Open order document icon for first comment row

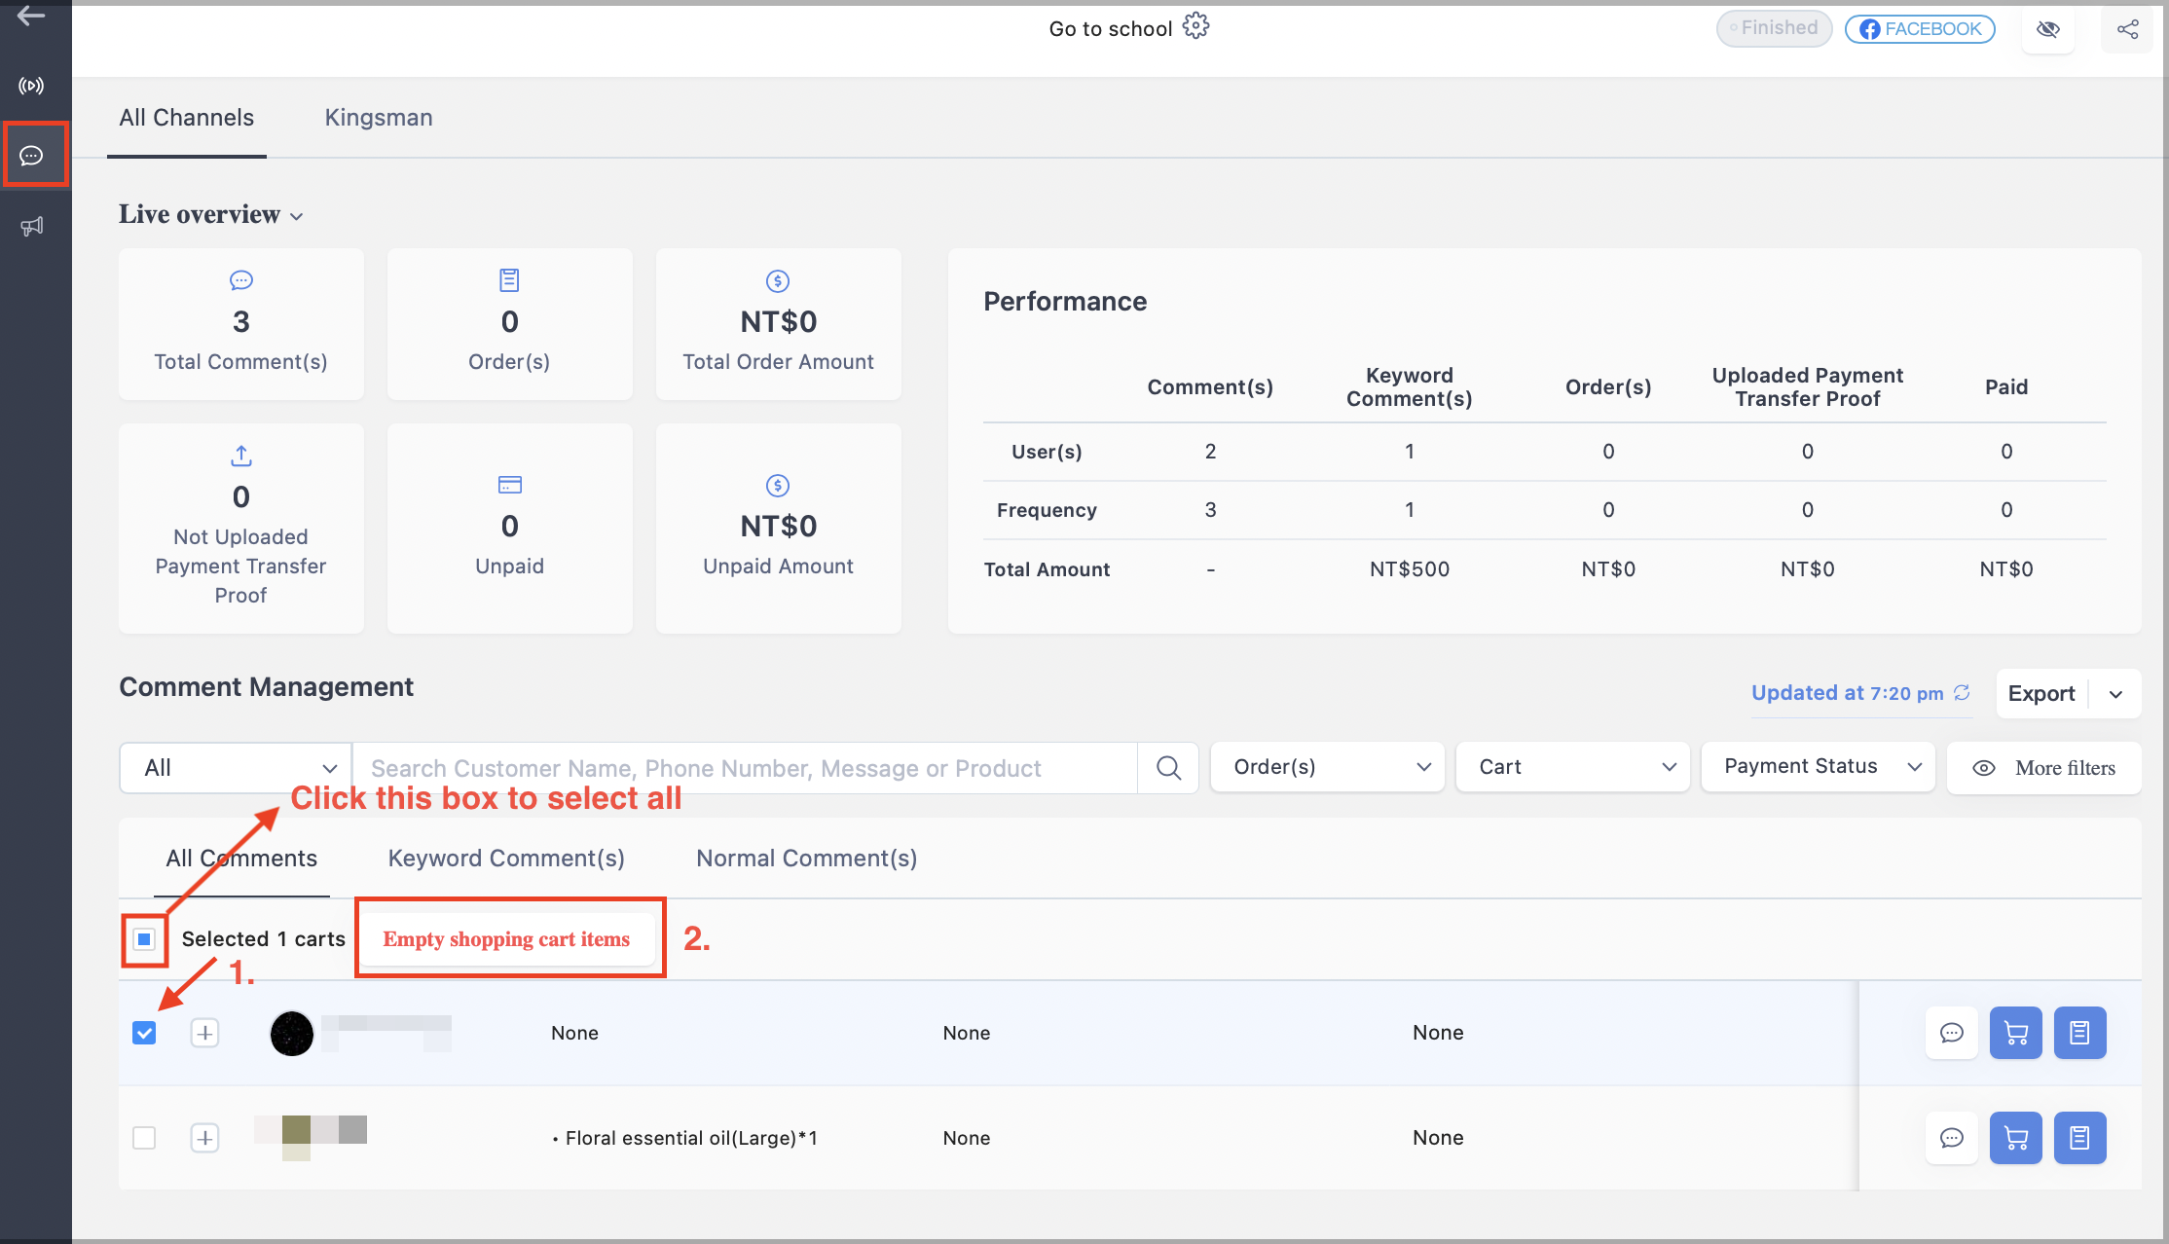(2079, 1033)
